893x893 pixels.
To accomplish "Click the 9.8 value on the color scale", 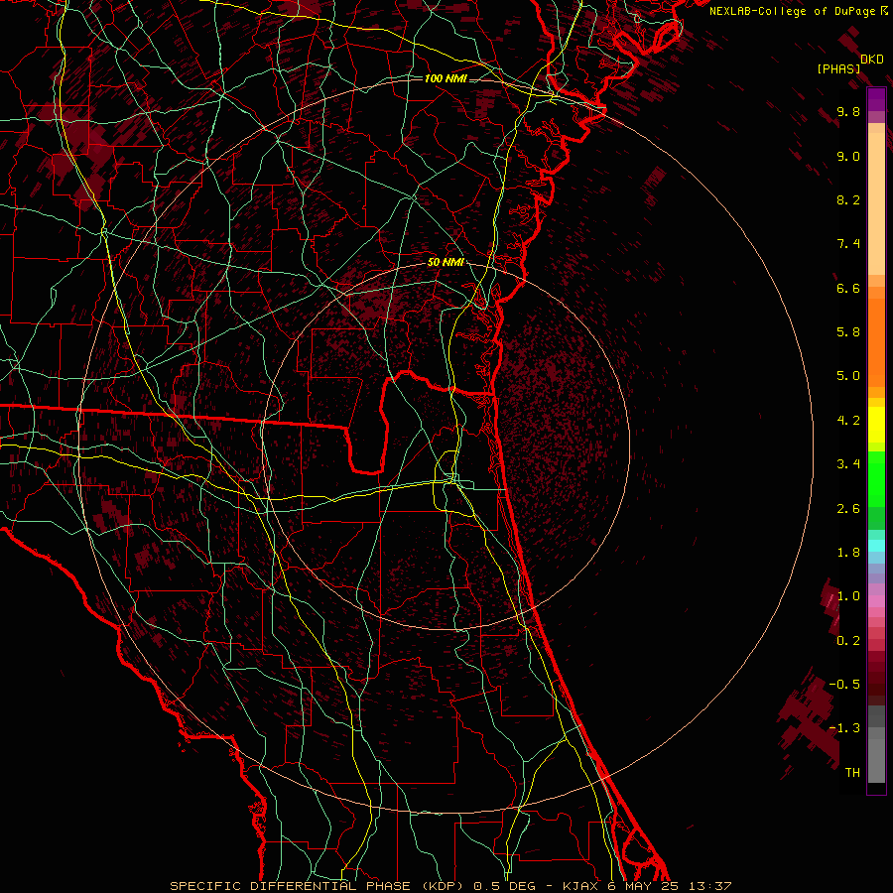I will click(x=848, y=111).
